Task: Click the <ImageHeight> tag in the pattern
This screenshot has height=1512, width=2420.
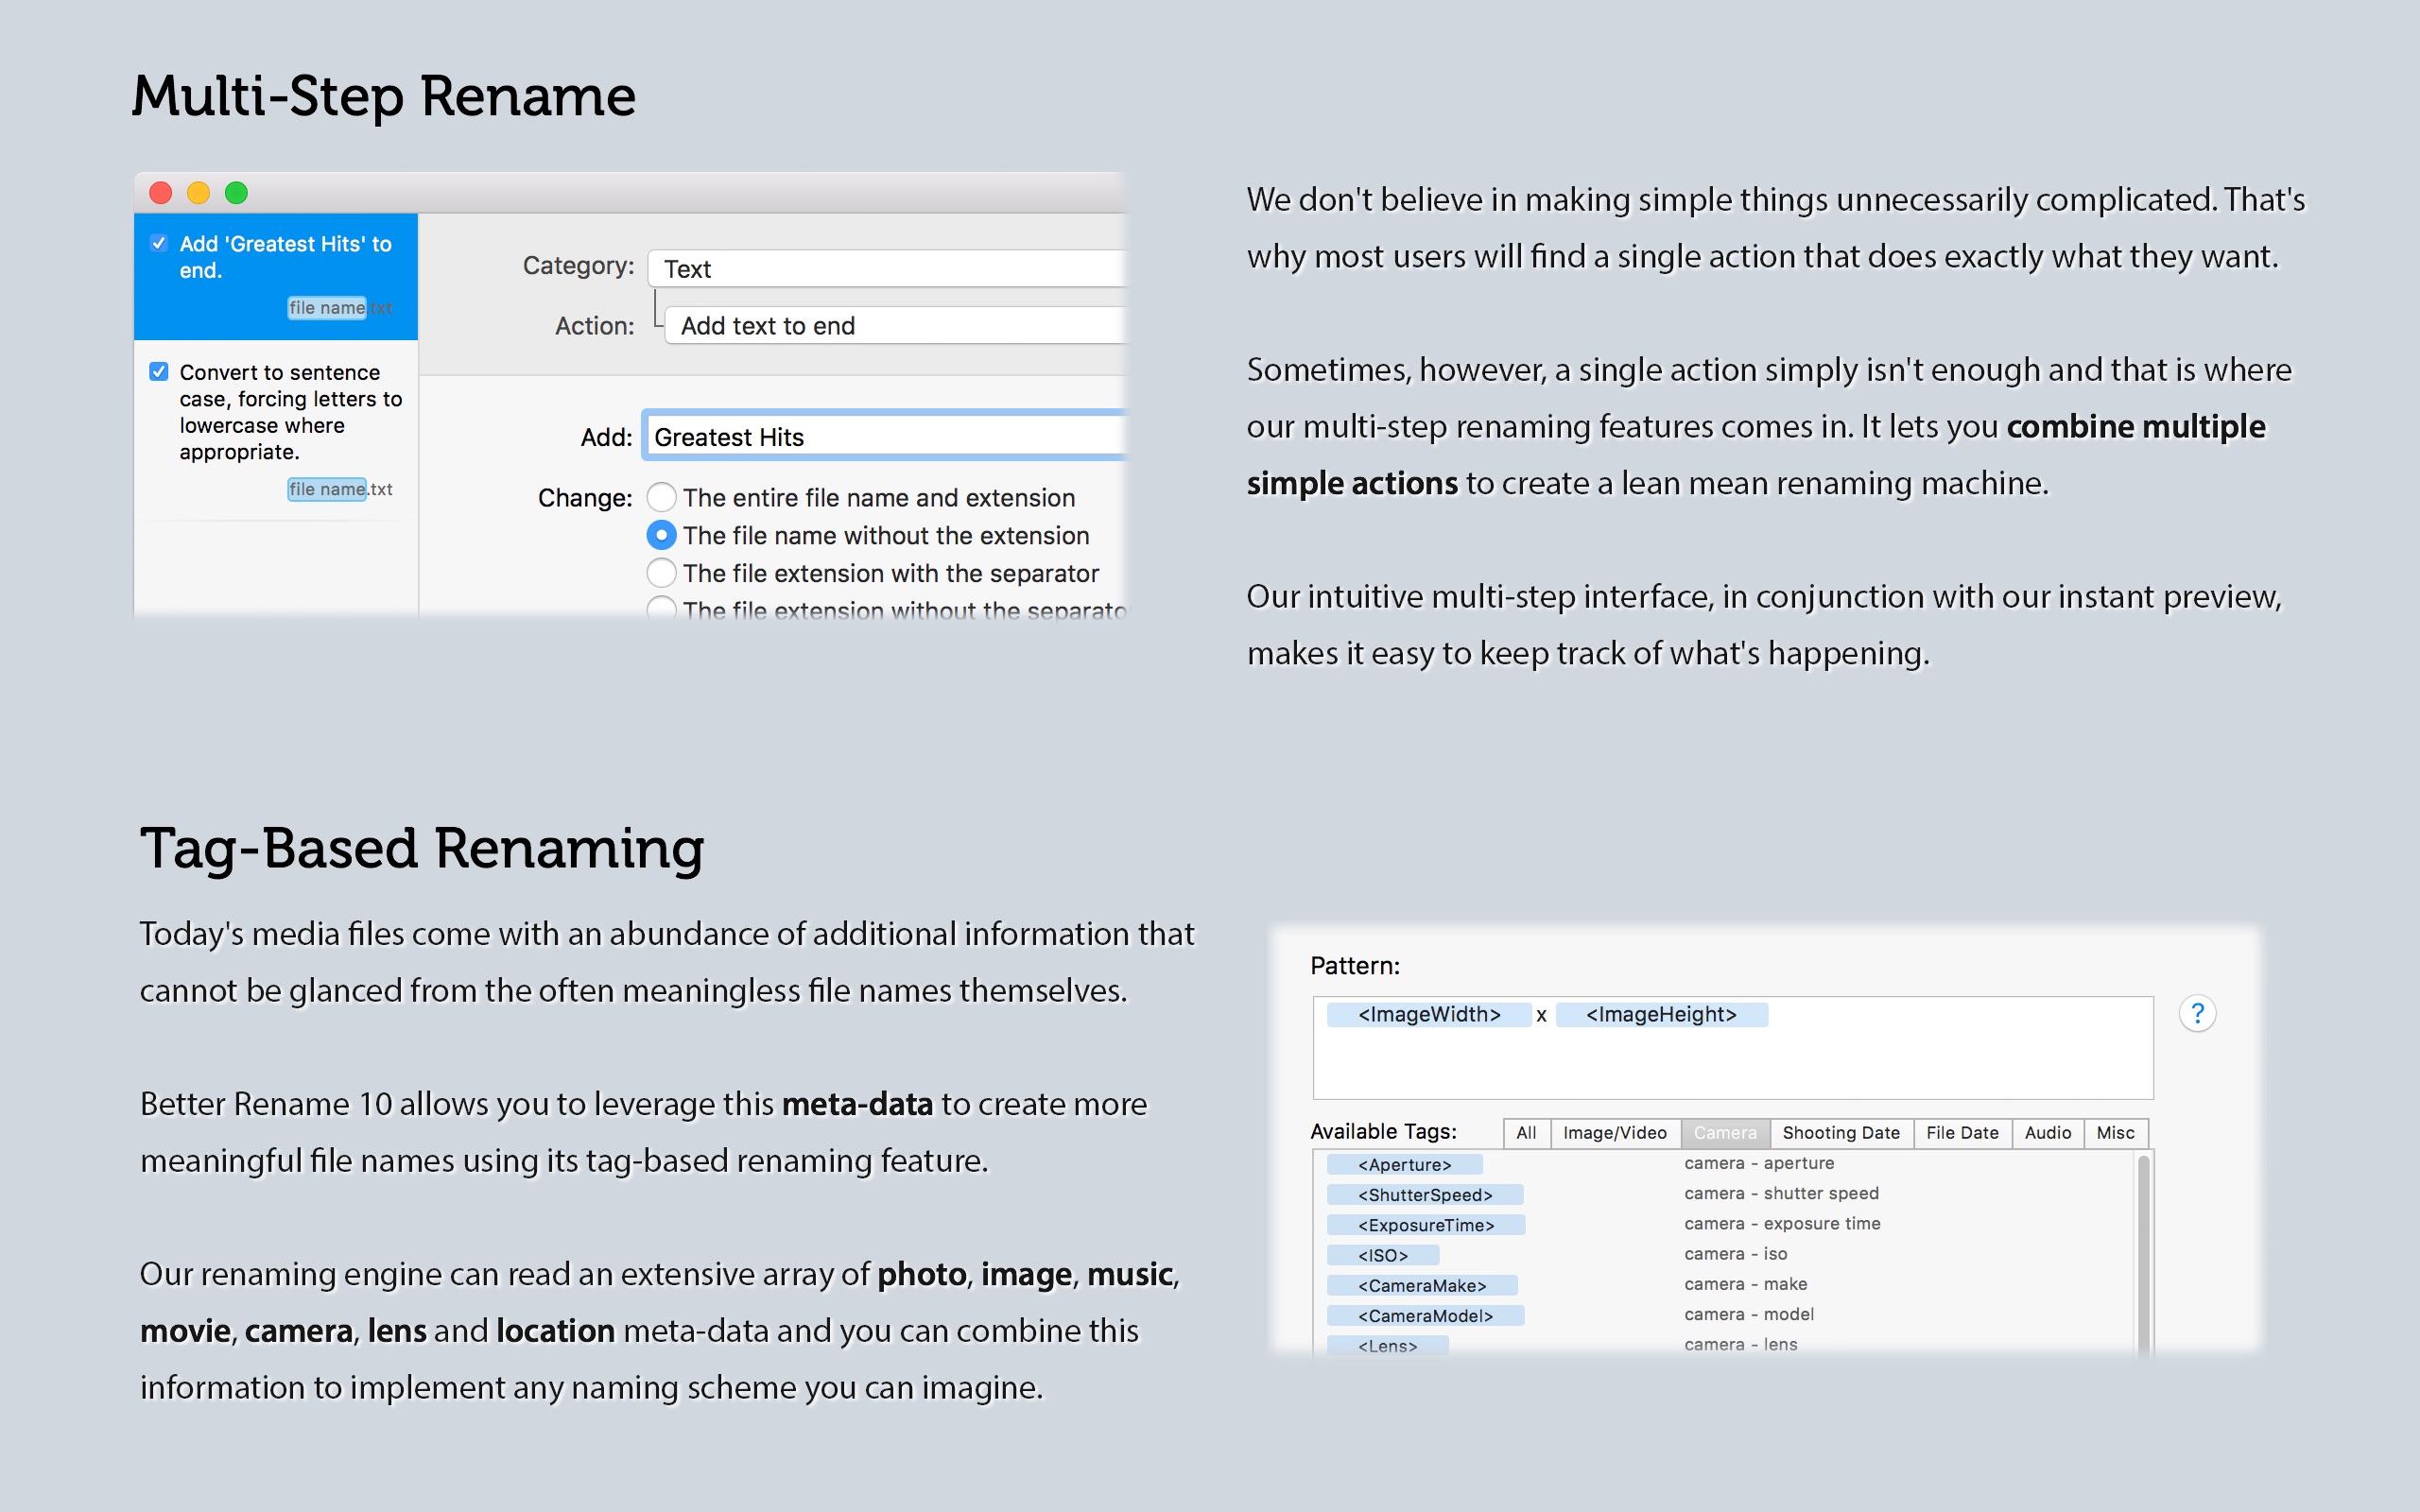Action: point(1661,1015)
